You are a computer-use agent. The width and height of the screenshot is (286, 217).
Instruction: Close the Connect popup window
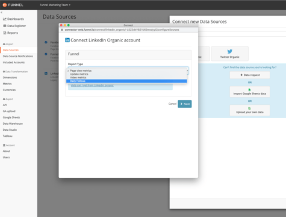[61, 25]
